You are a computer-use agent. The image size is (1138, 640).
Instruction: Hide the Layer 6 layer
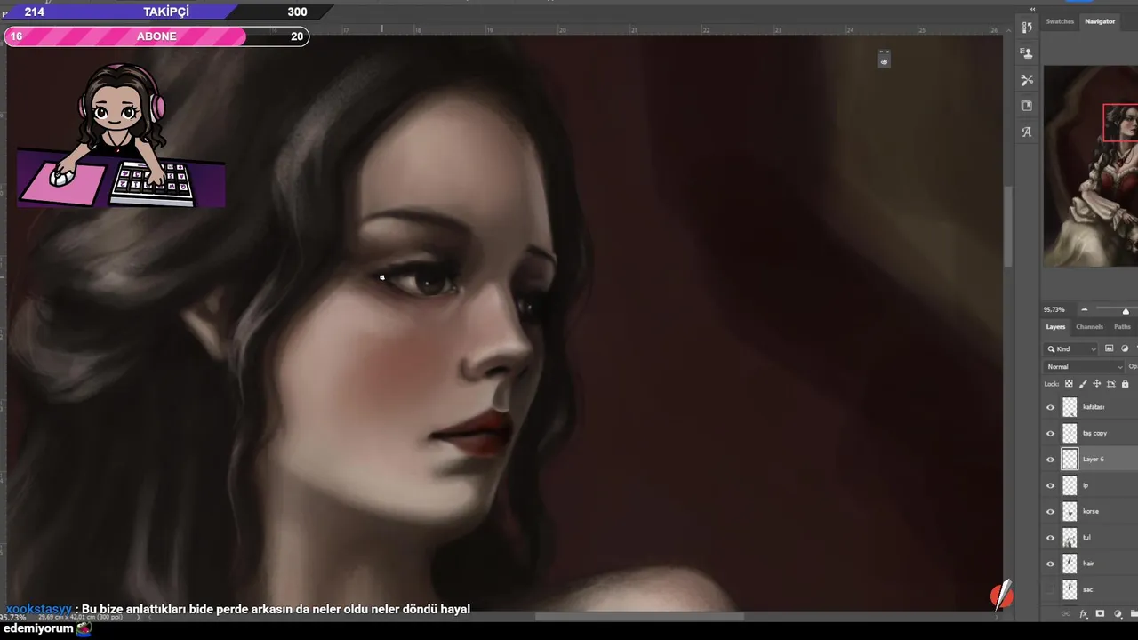click(x=1050, y=460)
